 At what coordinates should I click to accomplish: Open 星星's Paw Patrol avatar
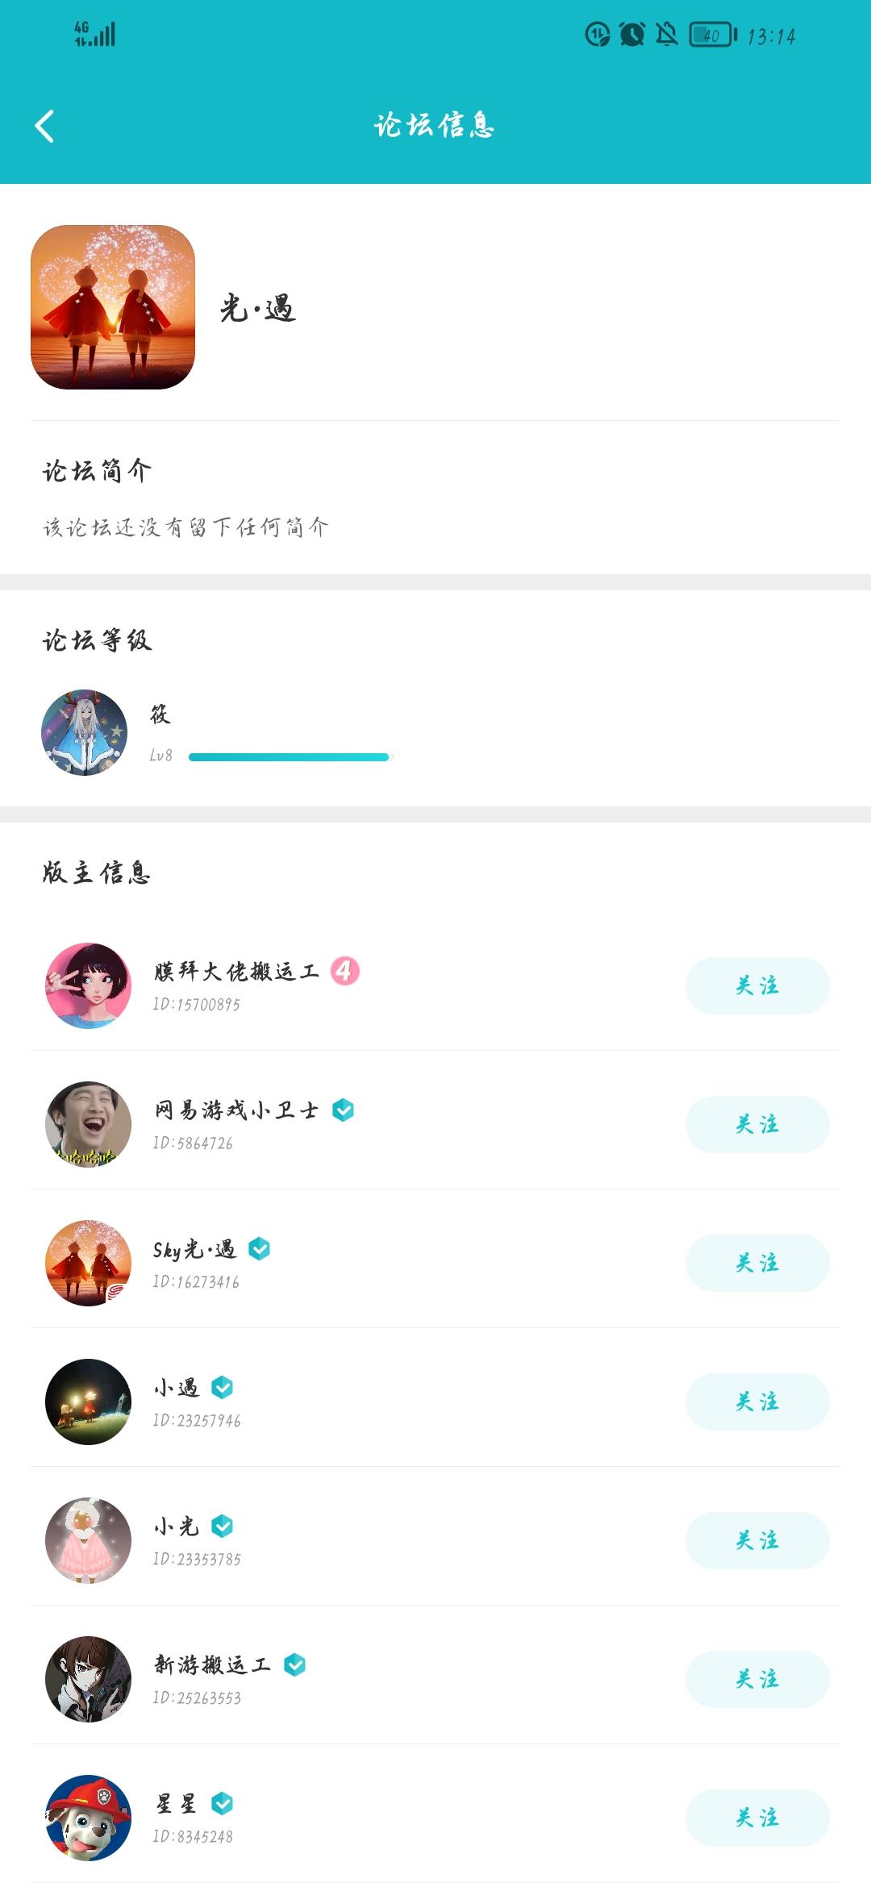(89, 1818)
